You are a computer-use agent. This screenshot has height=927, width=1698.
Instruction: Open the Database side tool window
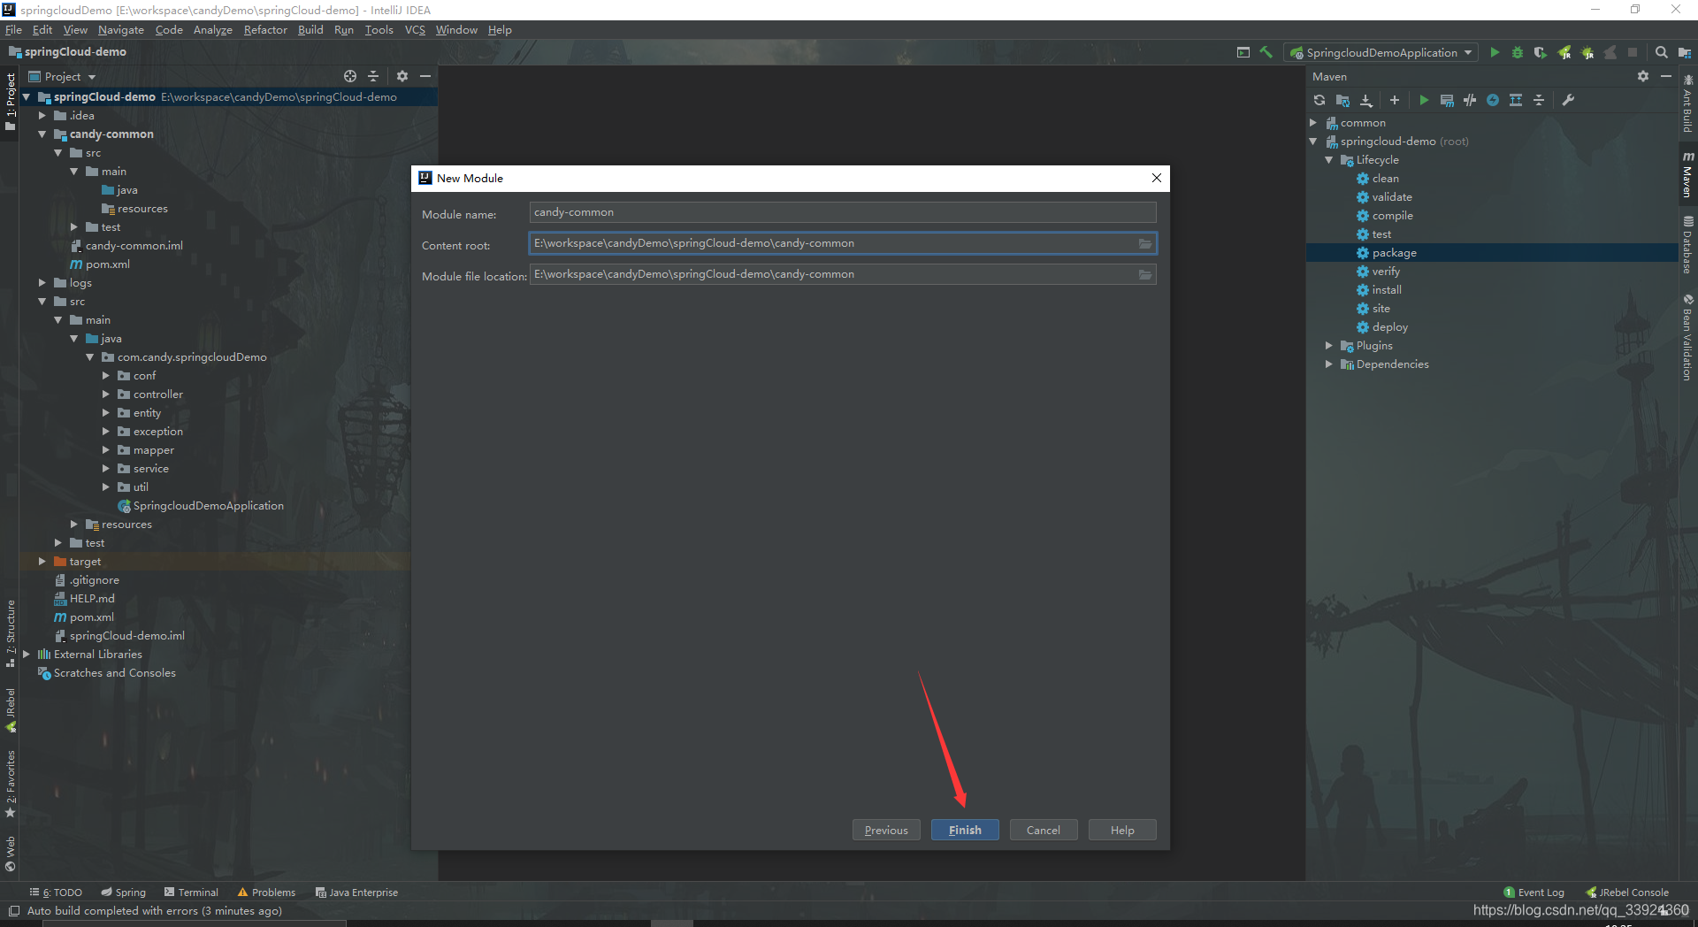click(1687, 244)
